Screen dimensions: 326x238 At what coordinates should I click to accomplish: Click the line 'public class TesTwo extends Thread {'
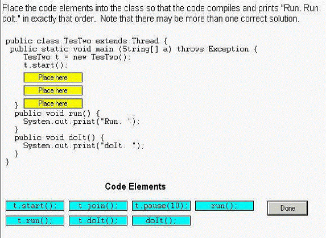pos(86,41)
